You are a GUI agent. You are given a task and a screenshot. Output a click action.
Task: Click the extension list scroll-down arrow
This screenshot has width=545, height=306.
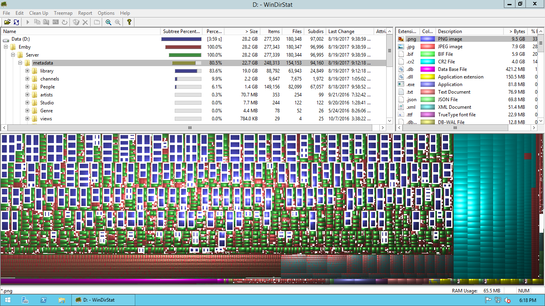click(x=541, y=121)
